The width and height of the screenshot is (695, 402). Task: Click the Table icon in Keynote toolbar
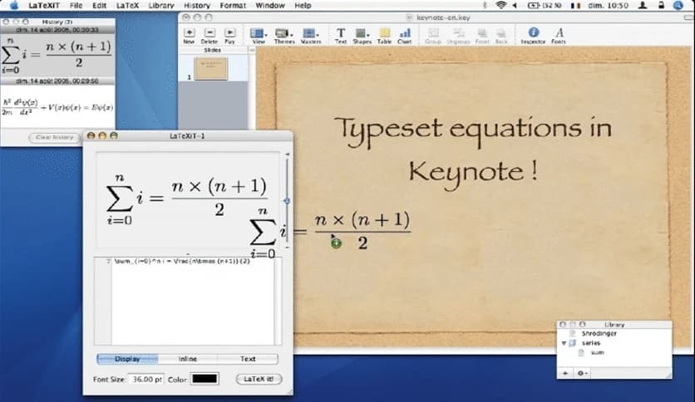point(384,32)
